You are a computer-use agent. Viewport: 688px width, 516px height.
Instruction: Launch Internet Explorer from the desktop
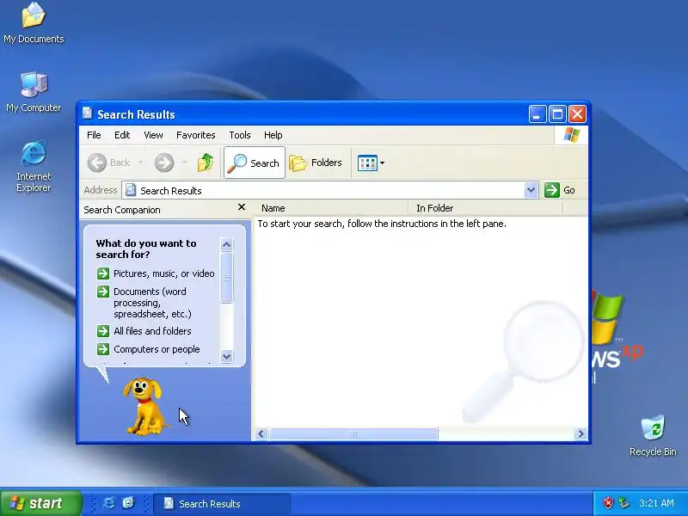[34, 166]
